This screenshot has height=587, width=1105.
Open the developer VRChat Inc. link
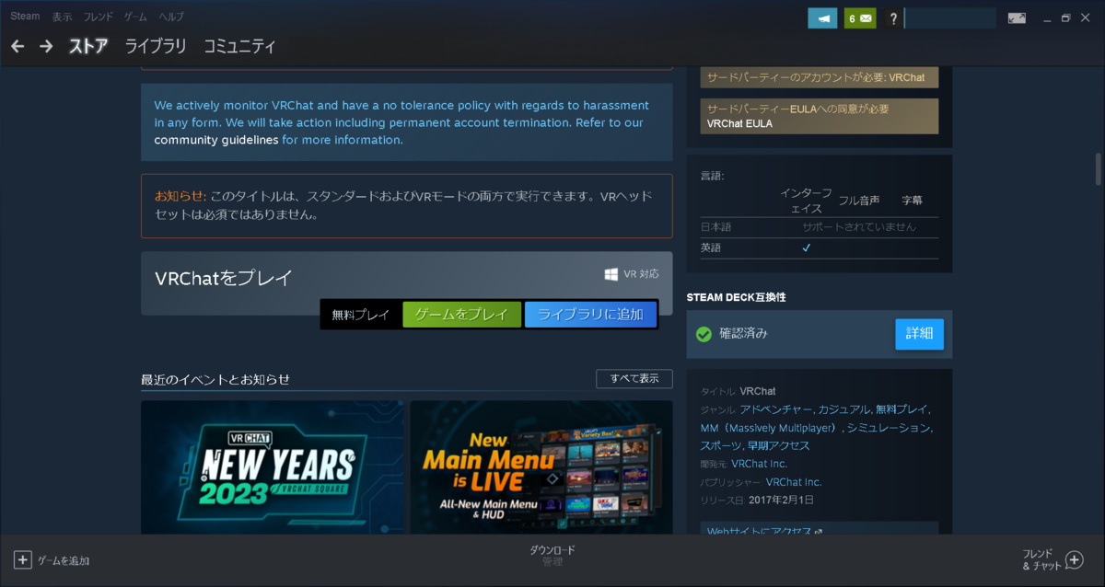759,464
